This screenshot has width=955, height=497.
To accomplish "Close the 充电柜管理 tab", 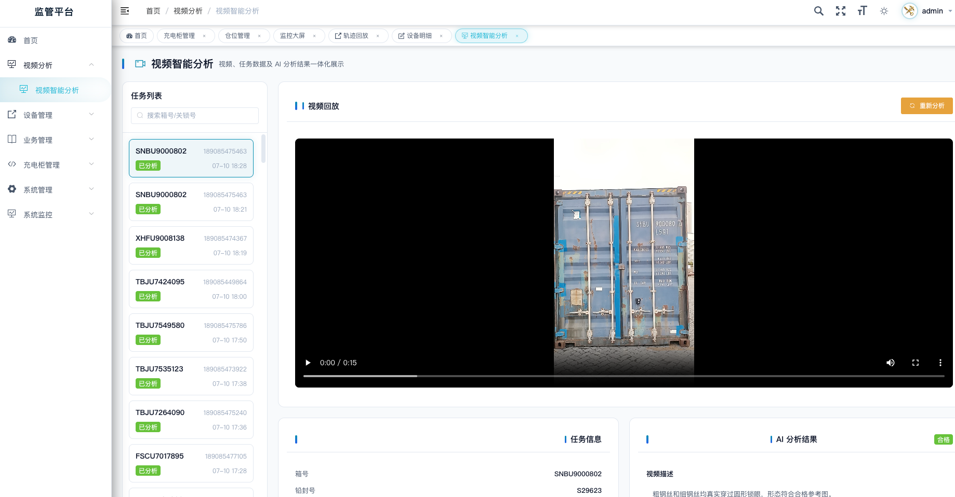I will [x=204, y=36].
